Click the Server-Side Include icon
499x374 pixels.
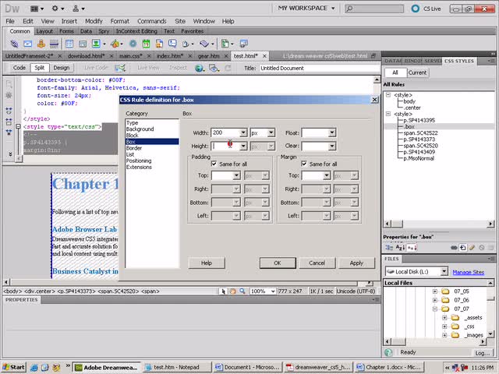[159, 44]
